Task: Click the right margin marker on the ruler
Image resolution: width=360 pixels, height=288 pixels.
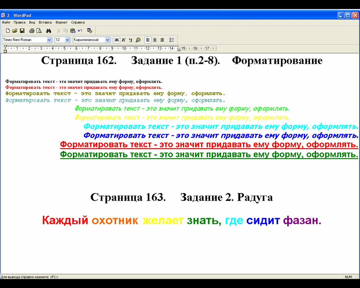Action: click(x=179, y=49)
